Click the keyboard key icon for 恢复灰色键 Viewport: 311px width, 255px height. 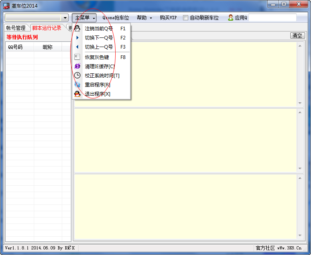[77, 57]
